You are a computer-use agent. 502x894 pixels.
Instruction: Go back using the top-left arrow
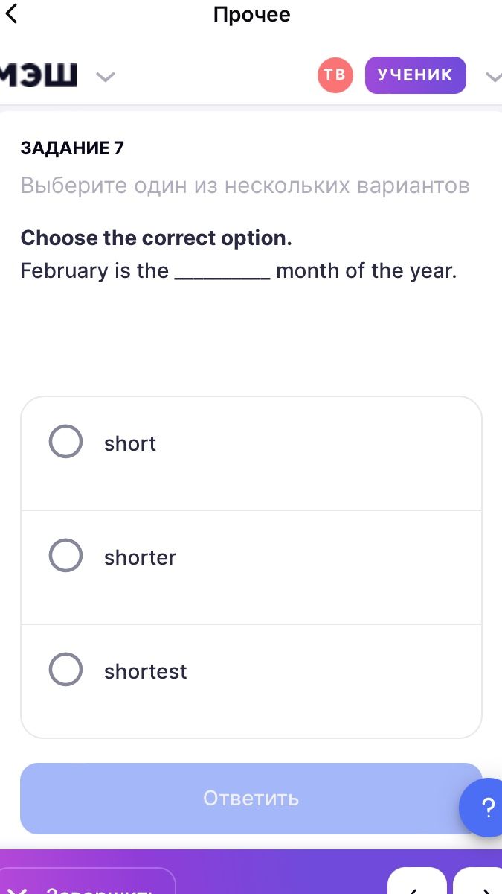10,13
